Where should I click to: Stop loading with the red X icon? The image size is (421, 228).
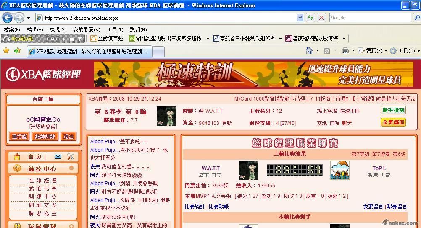click(x=321, y=18)
